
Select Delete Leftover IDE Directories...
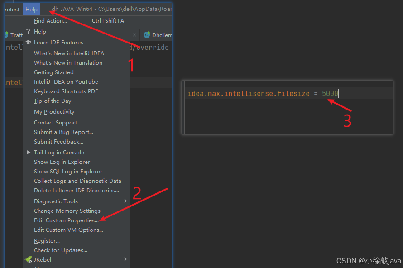pos(77,191)
